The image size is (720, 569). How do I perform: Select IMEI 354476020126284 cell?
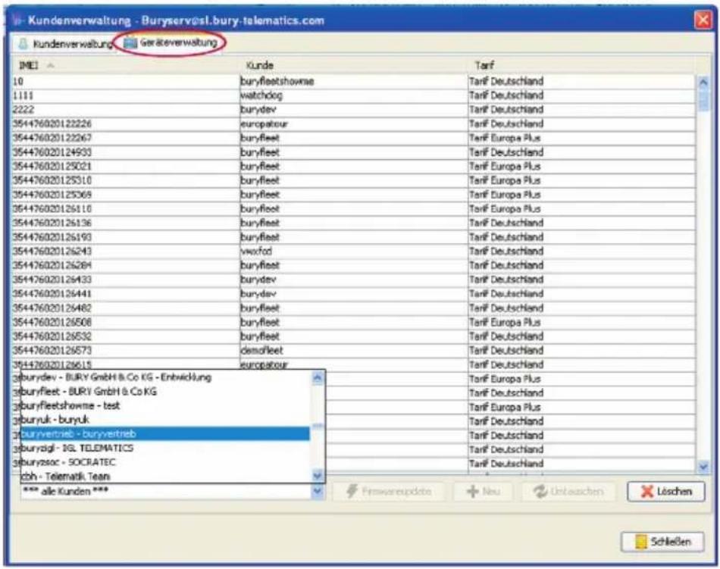126,265
